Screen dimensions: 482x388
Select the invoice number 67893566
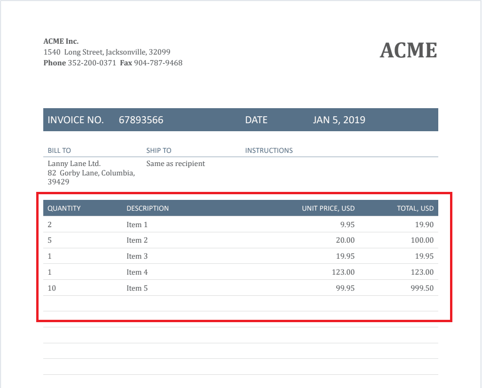point(141,120)
